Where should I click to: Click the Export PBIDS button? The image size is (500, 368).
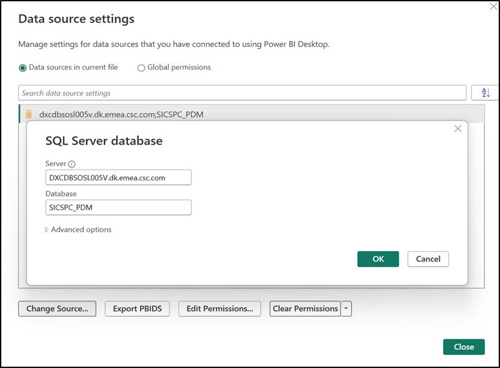137,309
